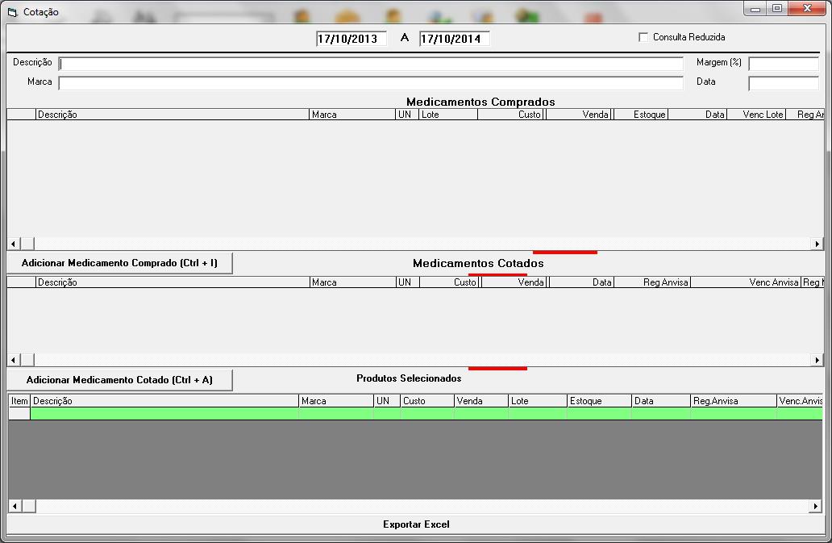Click the Data input box under Margem
The width and height of the screenshot is (832, 543).
pyautogui.click(x=783, y=83)
